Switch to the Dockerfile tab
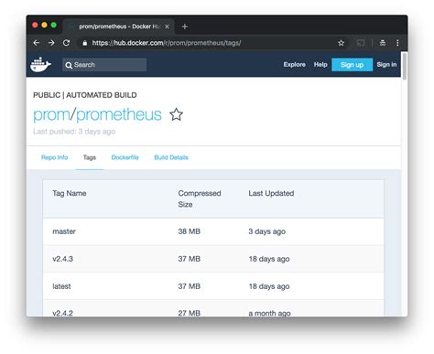 125,157
